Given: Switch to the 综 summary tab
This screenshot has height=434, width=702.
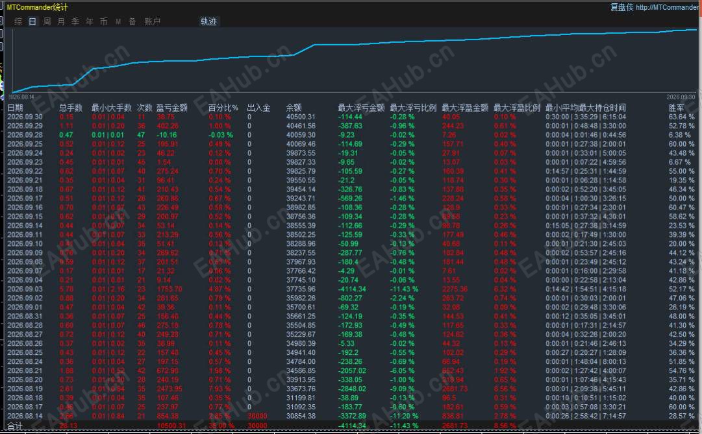Looking at the screenshot, I should tap(18, 21).
